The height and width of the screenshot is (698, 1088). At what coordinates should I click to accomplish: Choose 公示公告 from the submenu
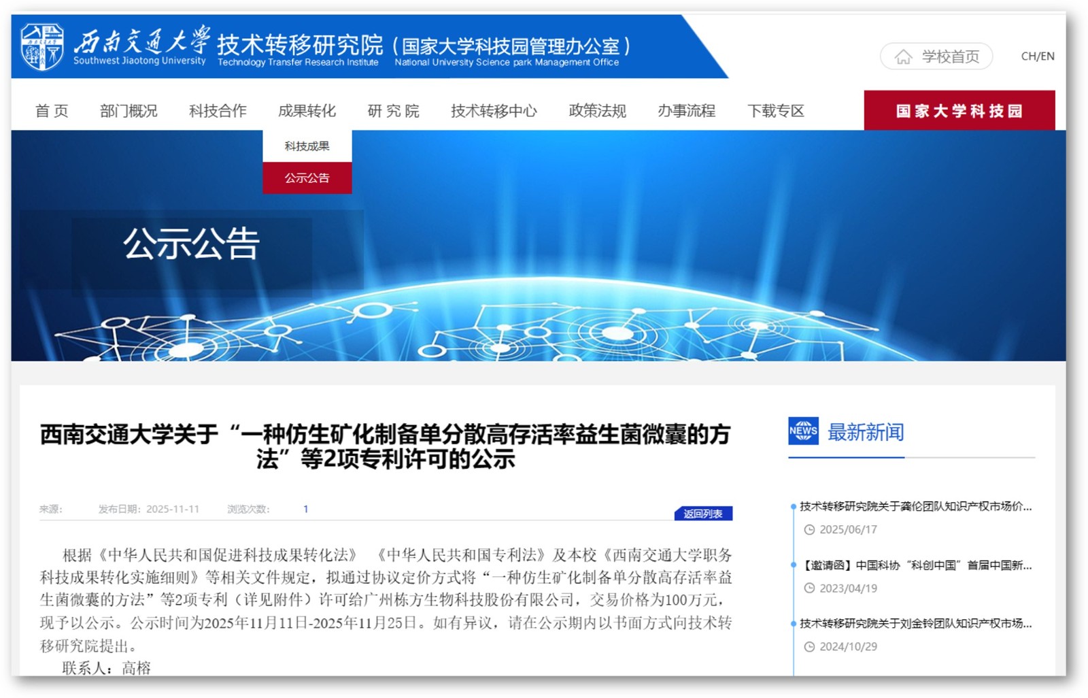click(x=307, y=178)
